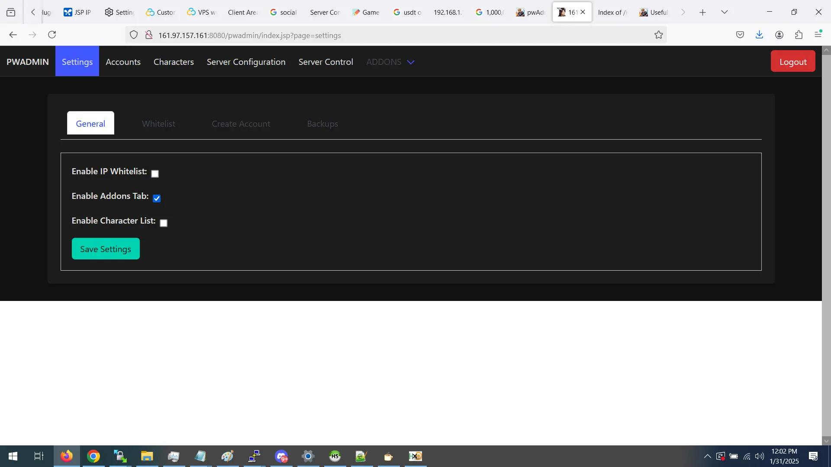
Task: Switch to the Index of browser tab
Action: 612,13
